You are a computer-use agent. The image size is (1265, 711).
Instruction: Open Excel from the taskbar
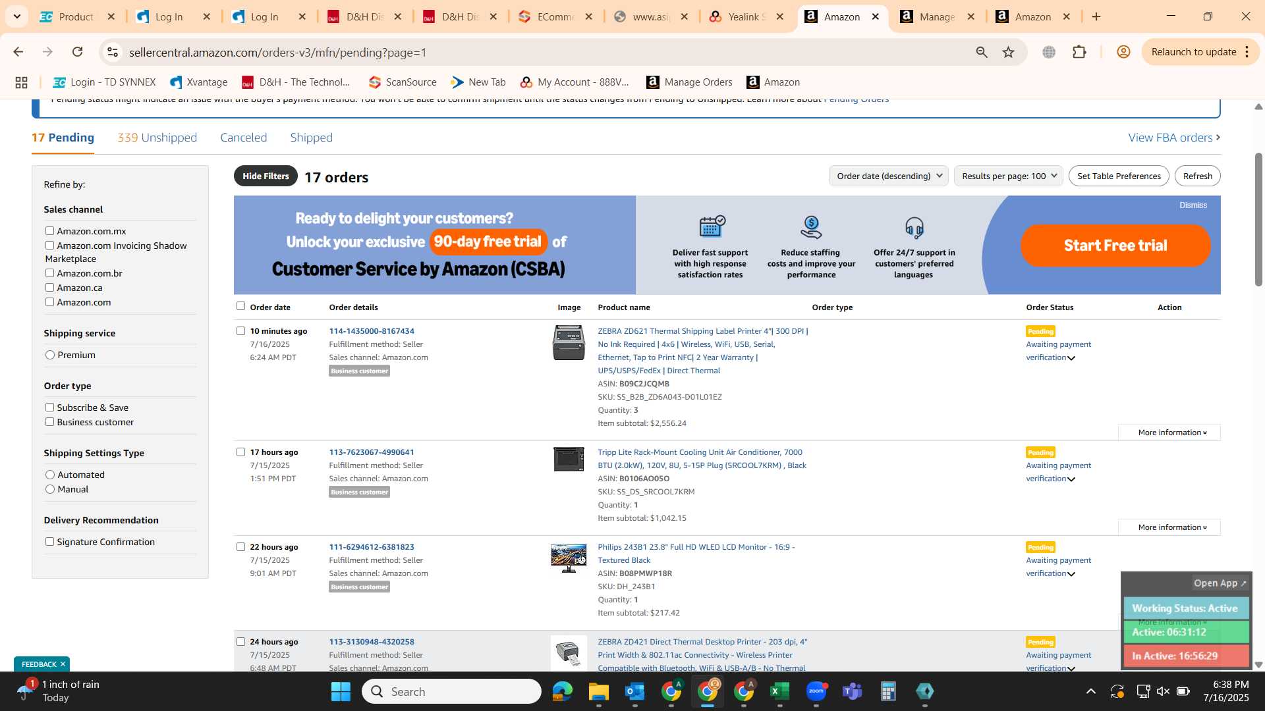click(780, 691)
